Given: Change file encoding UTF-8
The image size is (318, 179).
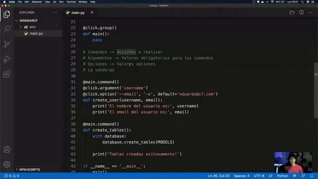Looking at the screenshot, I should (x=259, y=176).
